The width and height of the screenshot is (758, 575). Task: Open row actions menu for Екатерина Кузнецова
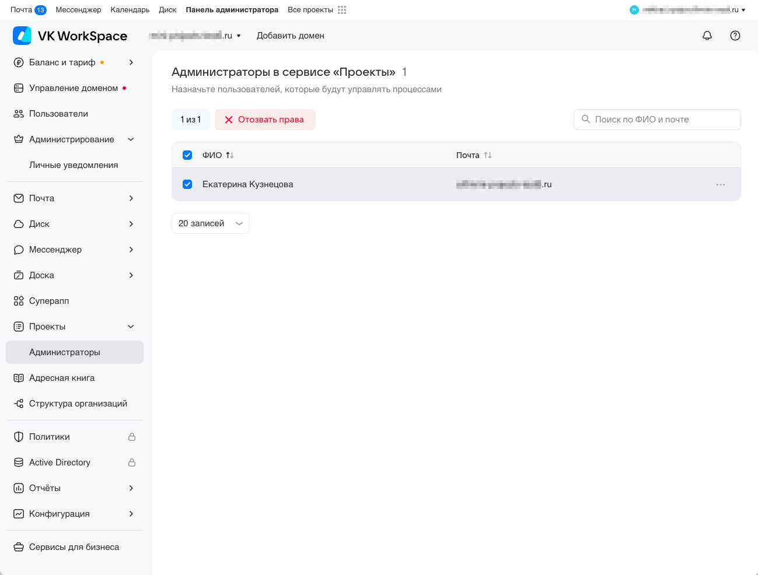[720, 184]
